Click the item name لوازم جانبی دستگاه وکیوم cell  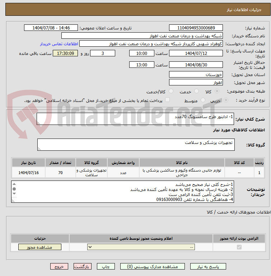point(182,173)
